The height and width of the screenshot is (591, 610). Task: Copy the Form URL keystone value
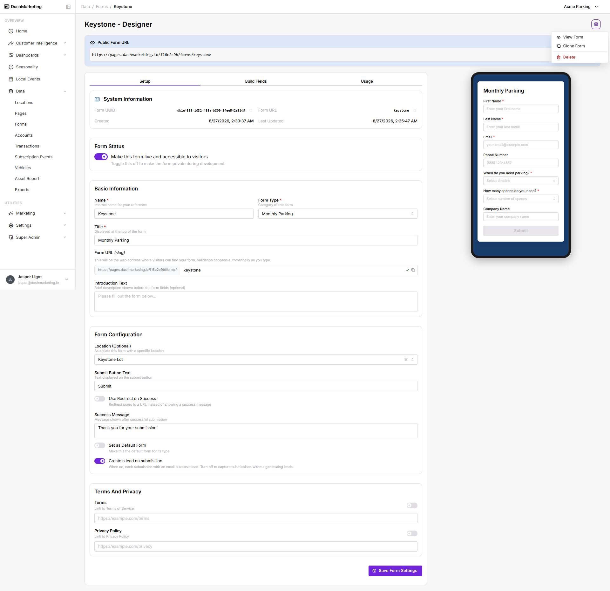(414, 111)
